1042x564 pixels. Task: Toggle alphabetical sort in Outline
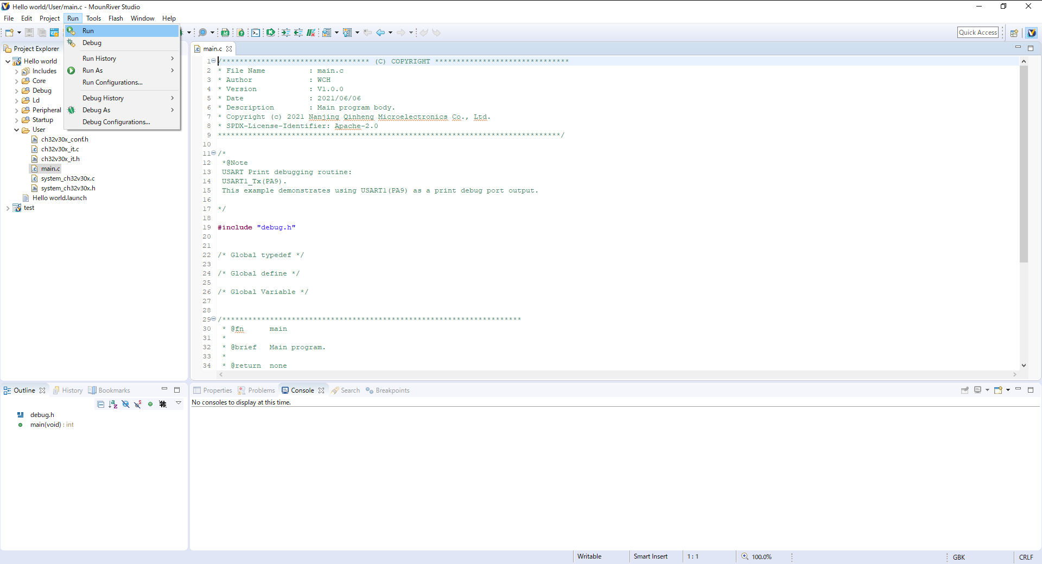tap(113, 404)
